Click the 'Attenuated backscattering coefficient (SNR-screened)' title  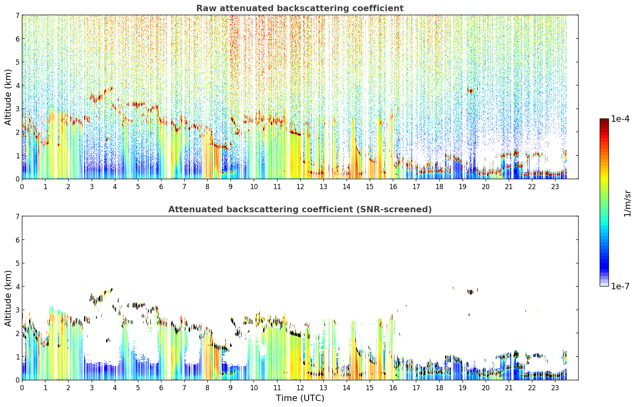tap(300, 209)
